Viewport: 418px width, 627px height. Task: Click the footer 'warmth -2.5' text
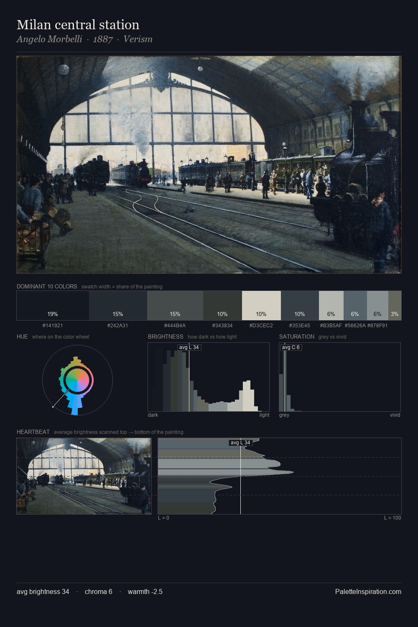[145, 591]
